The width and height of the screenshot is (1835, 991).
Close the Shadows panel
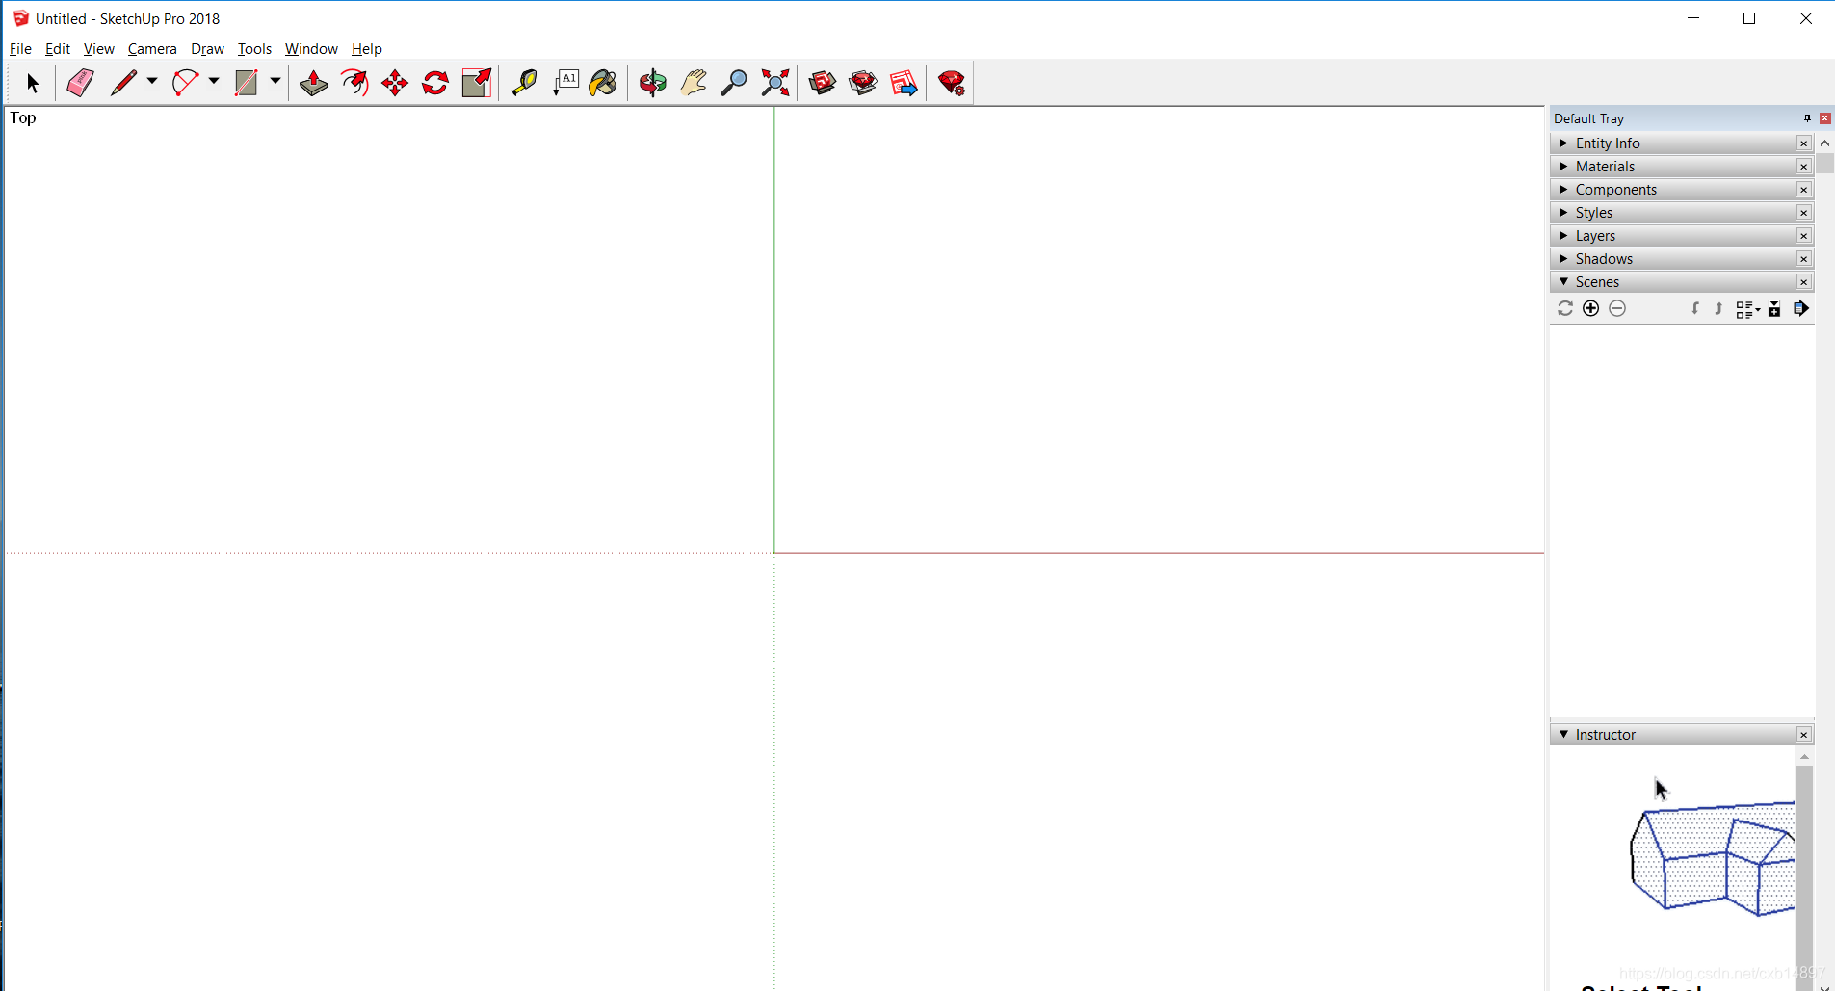tap(1804, 259)
